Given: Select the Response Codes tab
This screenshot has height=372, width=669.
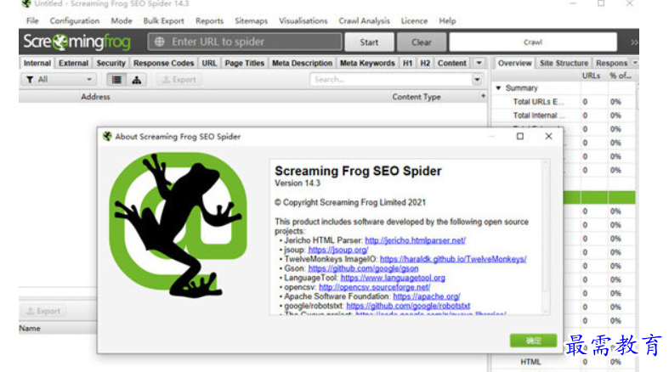Looking at the screenshot, I should click(163, 63).
